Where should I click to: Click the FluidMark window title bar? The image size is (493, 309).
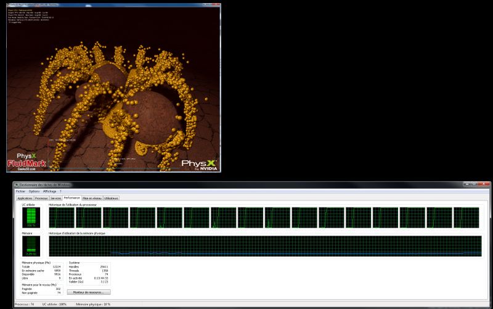(113, 5)
